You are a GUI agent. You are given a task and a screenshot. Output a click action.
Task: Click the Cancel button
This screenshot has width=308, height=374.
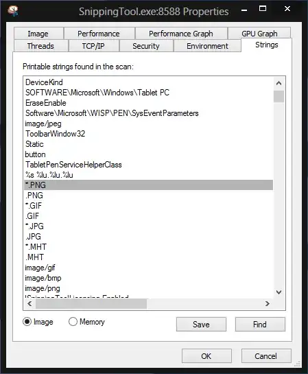pos(266,356)
